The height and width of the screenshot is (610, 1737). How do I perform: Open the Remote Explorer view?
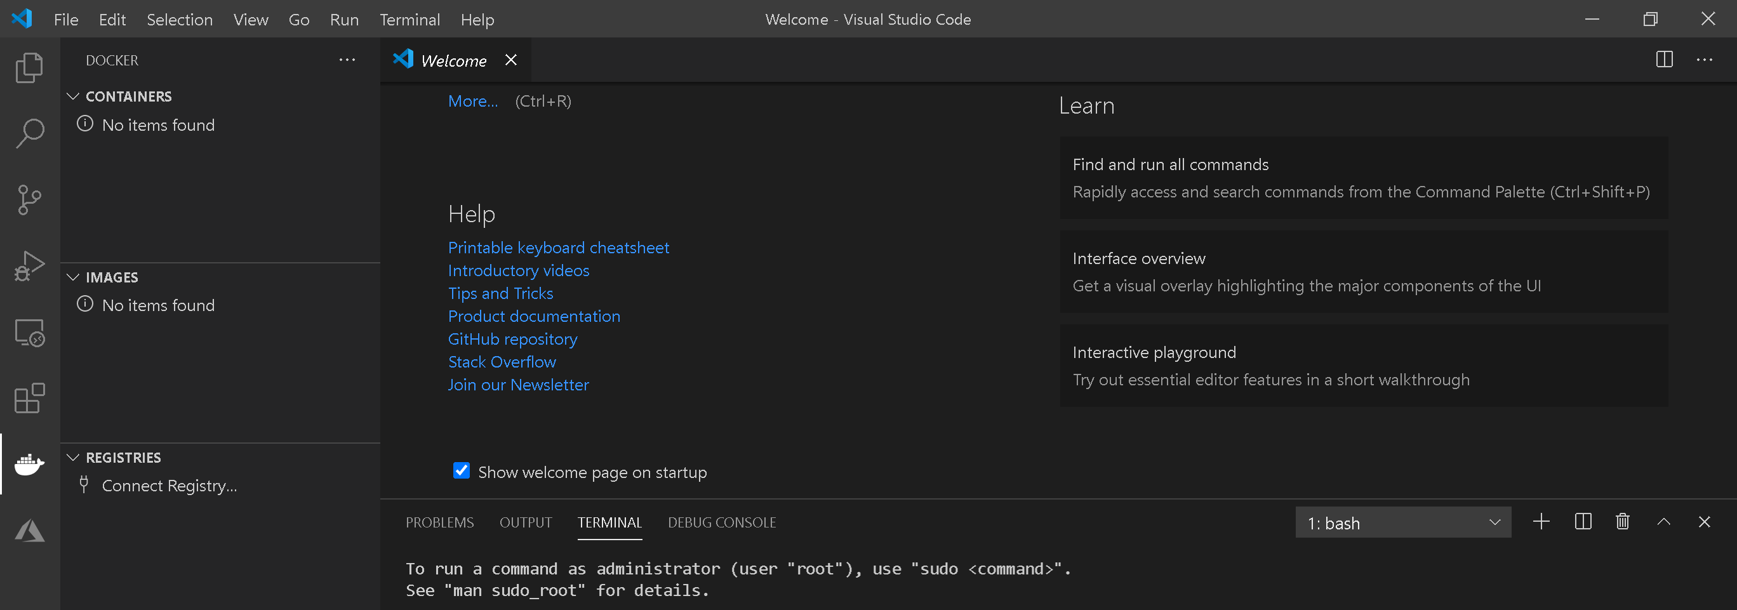(29, 333)
